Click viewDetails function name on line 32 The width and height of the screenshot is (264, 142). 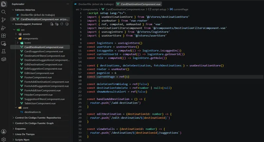point(106,129)
